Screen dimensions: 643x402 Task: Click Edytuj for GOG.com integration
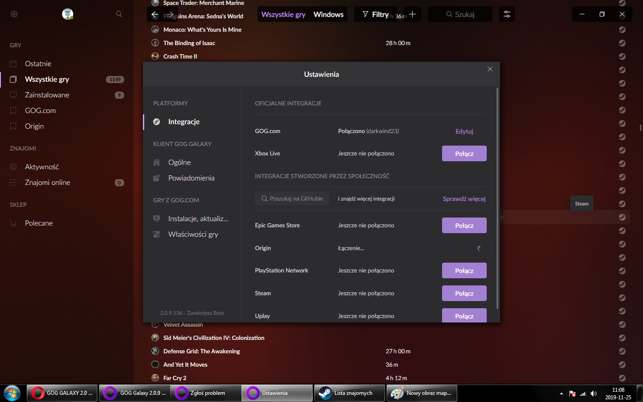tap(464, 131)
